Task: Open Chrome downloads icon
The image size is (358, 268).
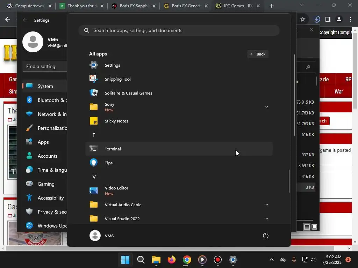Action: pyautogui.click(x=317, y=20)
